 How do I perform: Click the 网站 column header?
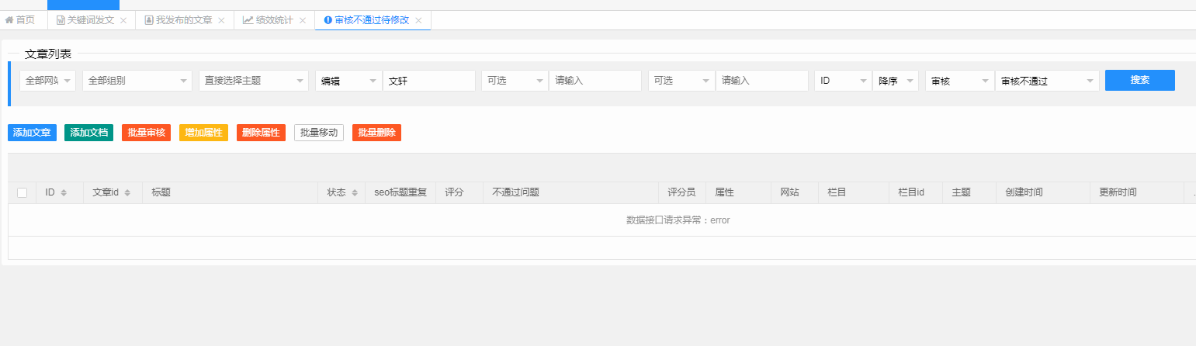point(795,192)
